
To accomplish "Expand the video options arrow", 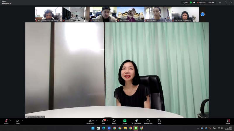I will coord(22,121).
